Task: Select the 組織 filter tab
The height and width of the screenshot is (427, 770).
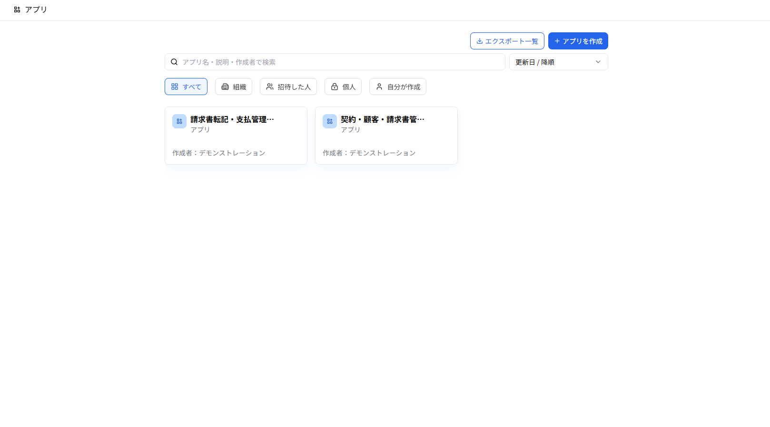Action: 234,87
